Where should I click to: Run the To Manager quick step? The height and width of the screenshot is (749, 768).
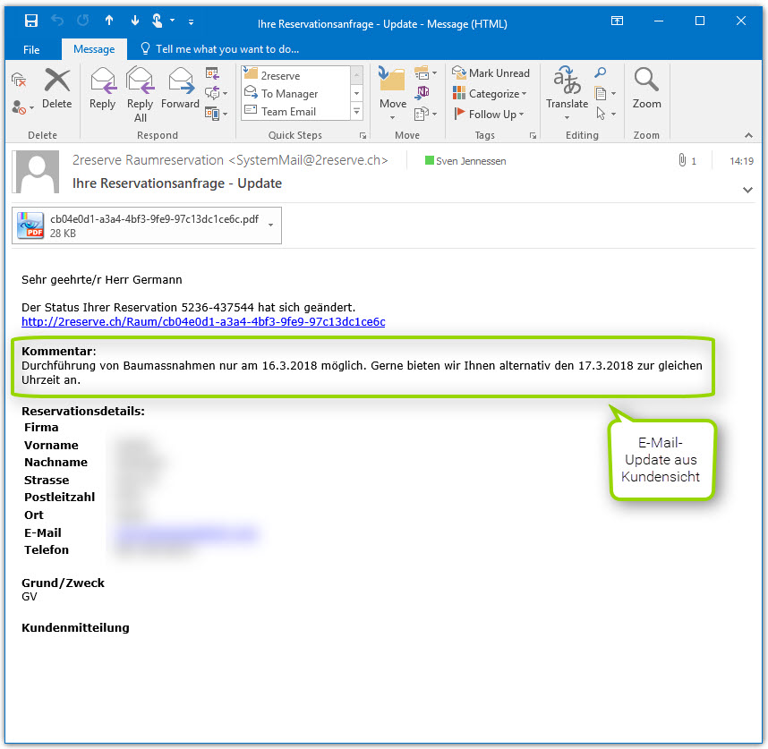[x=289, y=94]
